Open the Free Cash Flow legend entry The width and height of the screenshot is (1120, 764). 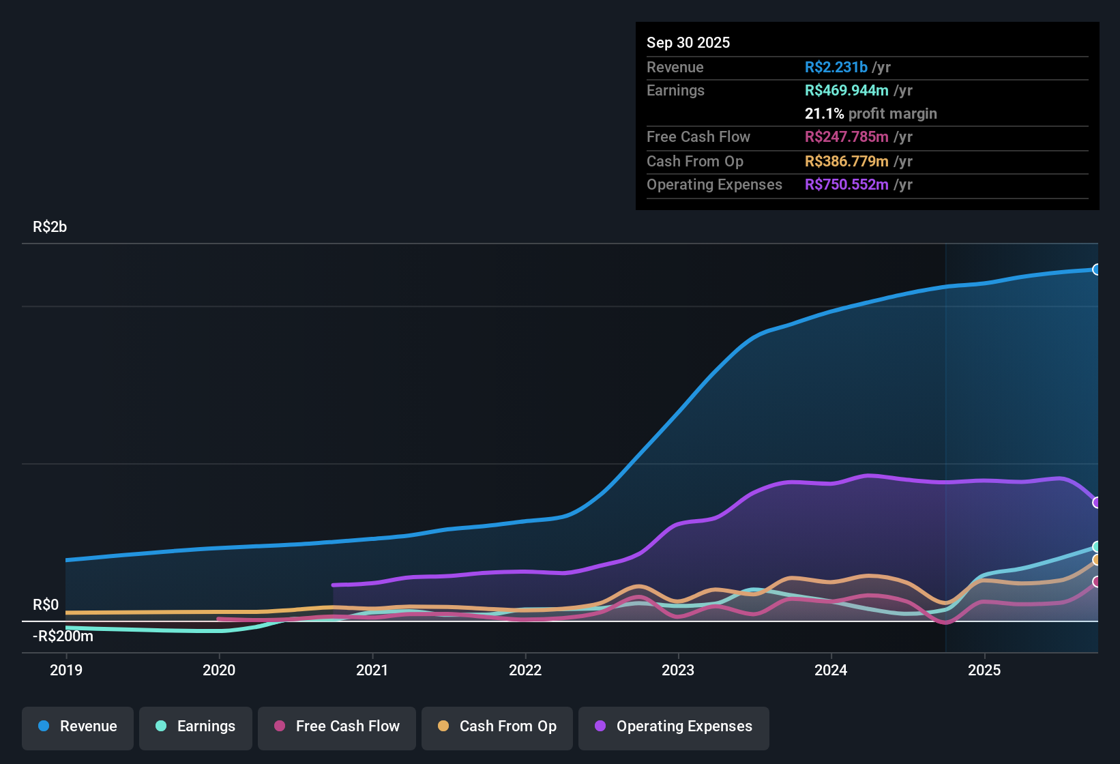coord(336,726)
